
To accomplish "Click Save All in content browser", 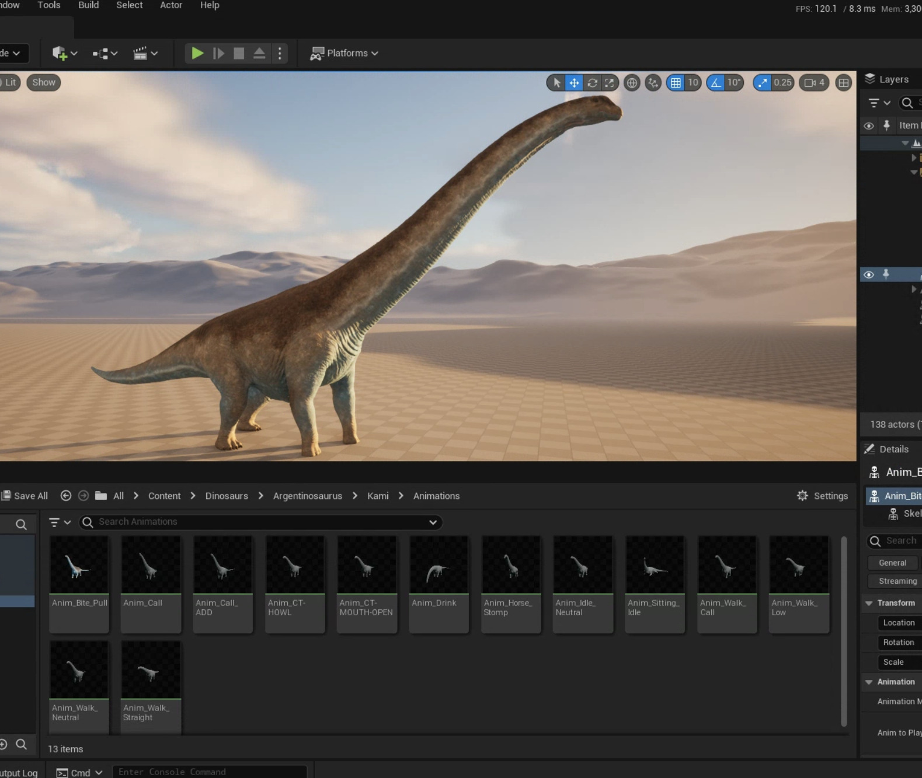I will click(25, 496).
